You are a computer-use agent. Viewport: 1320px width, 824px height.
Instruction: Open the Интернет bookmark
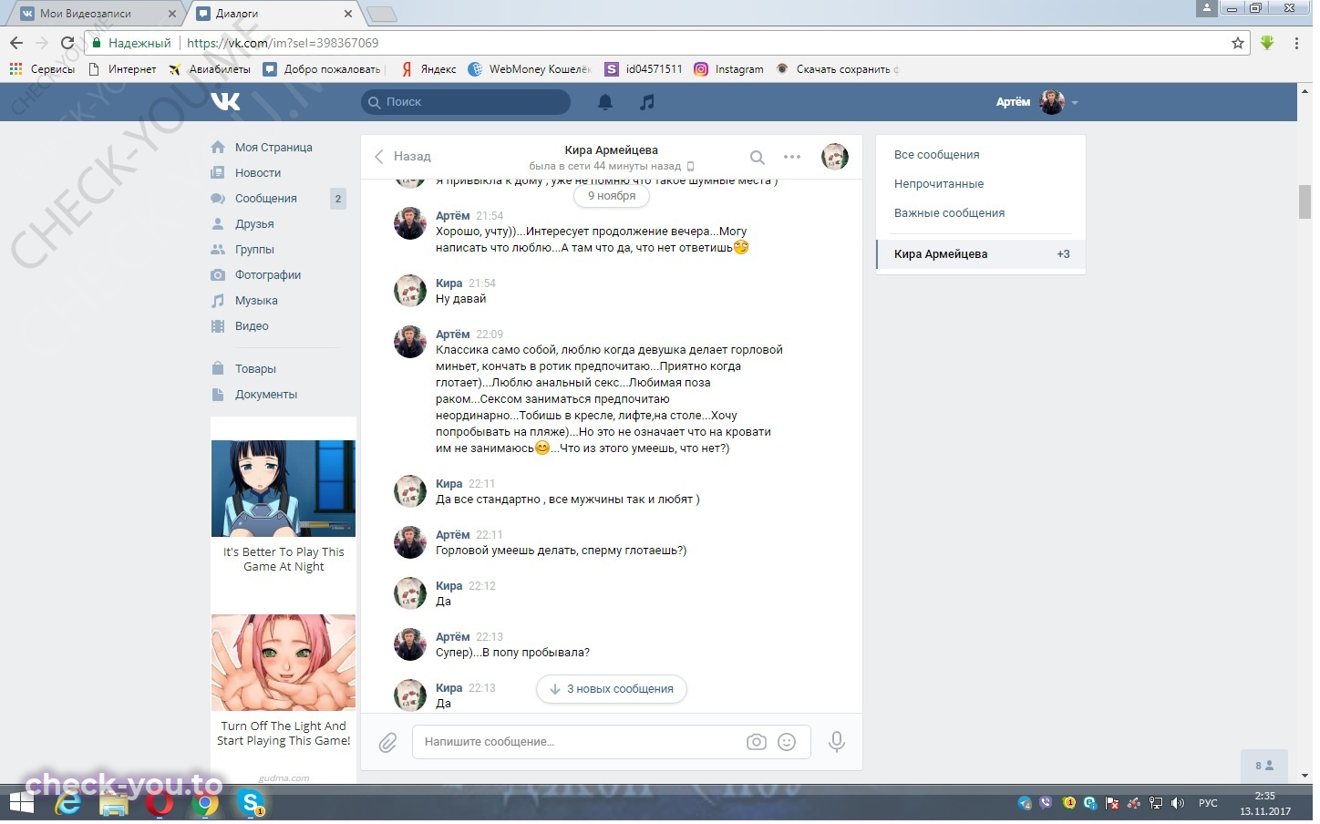pyautogui.click(x=123, y=69)
